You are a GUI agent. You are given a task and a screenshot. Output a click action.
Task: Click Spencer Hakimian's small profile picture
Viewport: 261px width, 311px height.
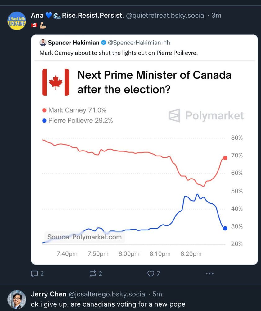point(43,42)
